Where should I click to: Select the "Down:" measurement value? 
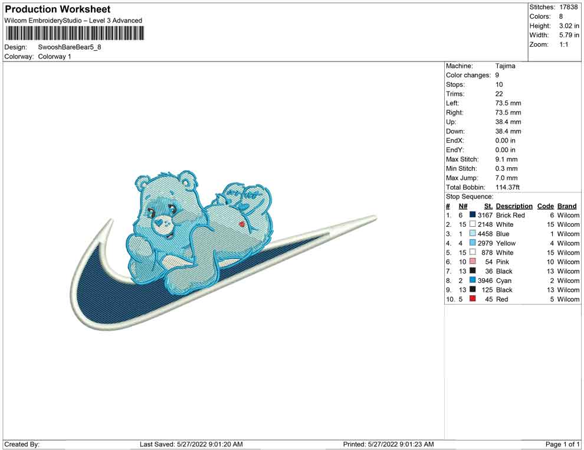point(508,131)
